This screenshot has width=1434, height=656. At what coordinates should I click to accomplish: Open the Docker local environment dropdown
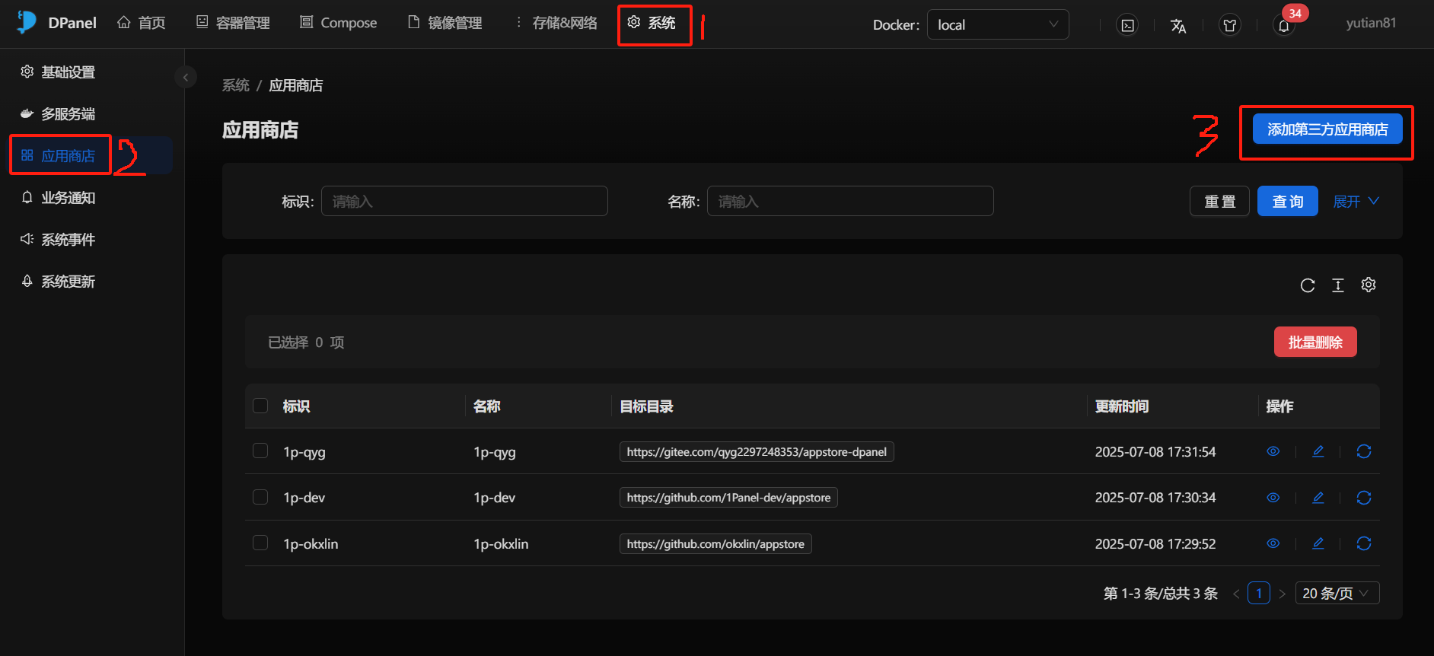[997, 24]
